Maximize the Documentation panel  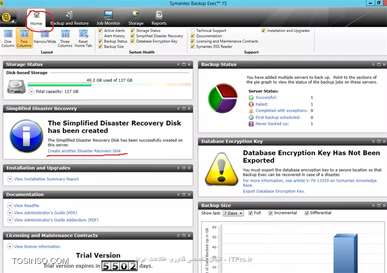184,195
